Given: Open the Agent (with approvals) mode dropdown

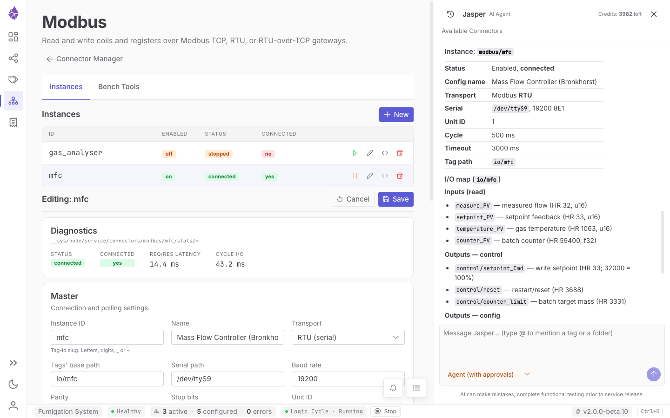Looking at the screenshot, I should [x=489, y=374].
